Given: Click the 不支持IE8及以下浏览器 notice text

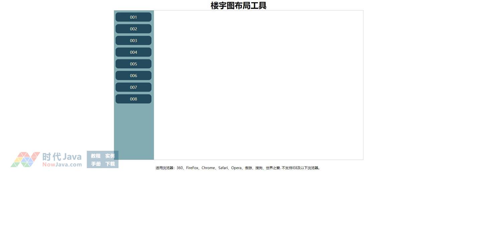Looking at the screenshot, I should (301, 168).
